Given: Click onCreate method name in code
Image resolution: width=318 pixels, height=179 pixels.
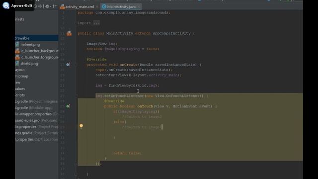Looking at the screenshot, I should click(x=128, y=65).
